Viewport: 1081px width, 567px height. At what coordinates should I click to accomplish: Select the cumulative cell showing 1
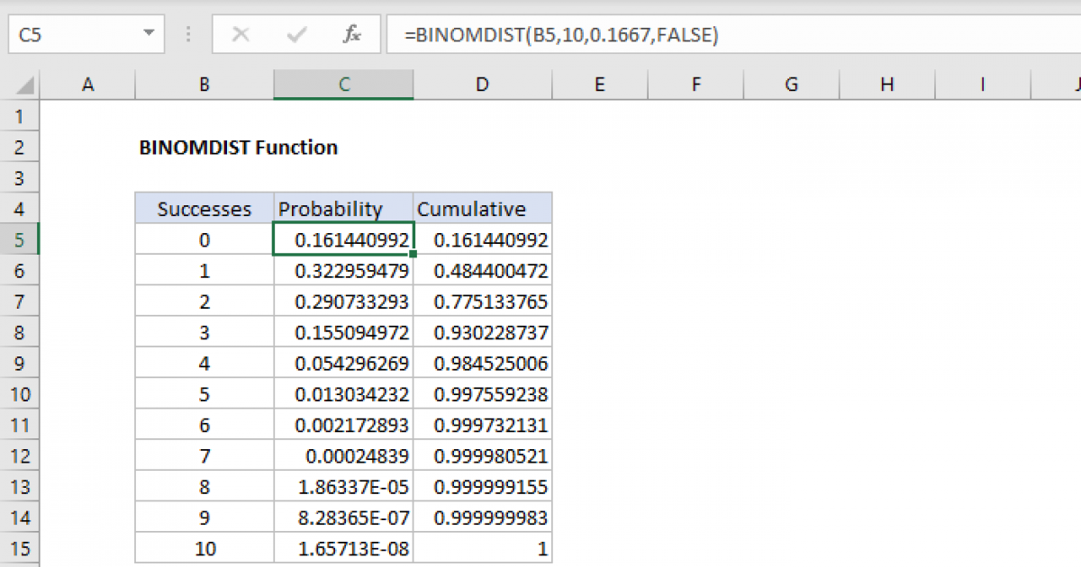point(482,547)
